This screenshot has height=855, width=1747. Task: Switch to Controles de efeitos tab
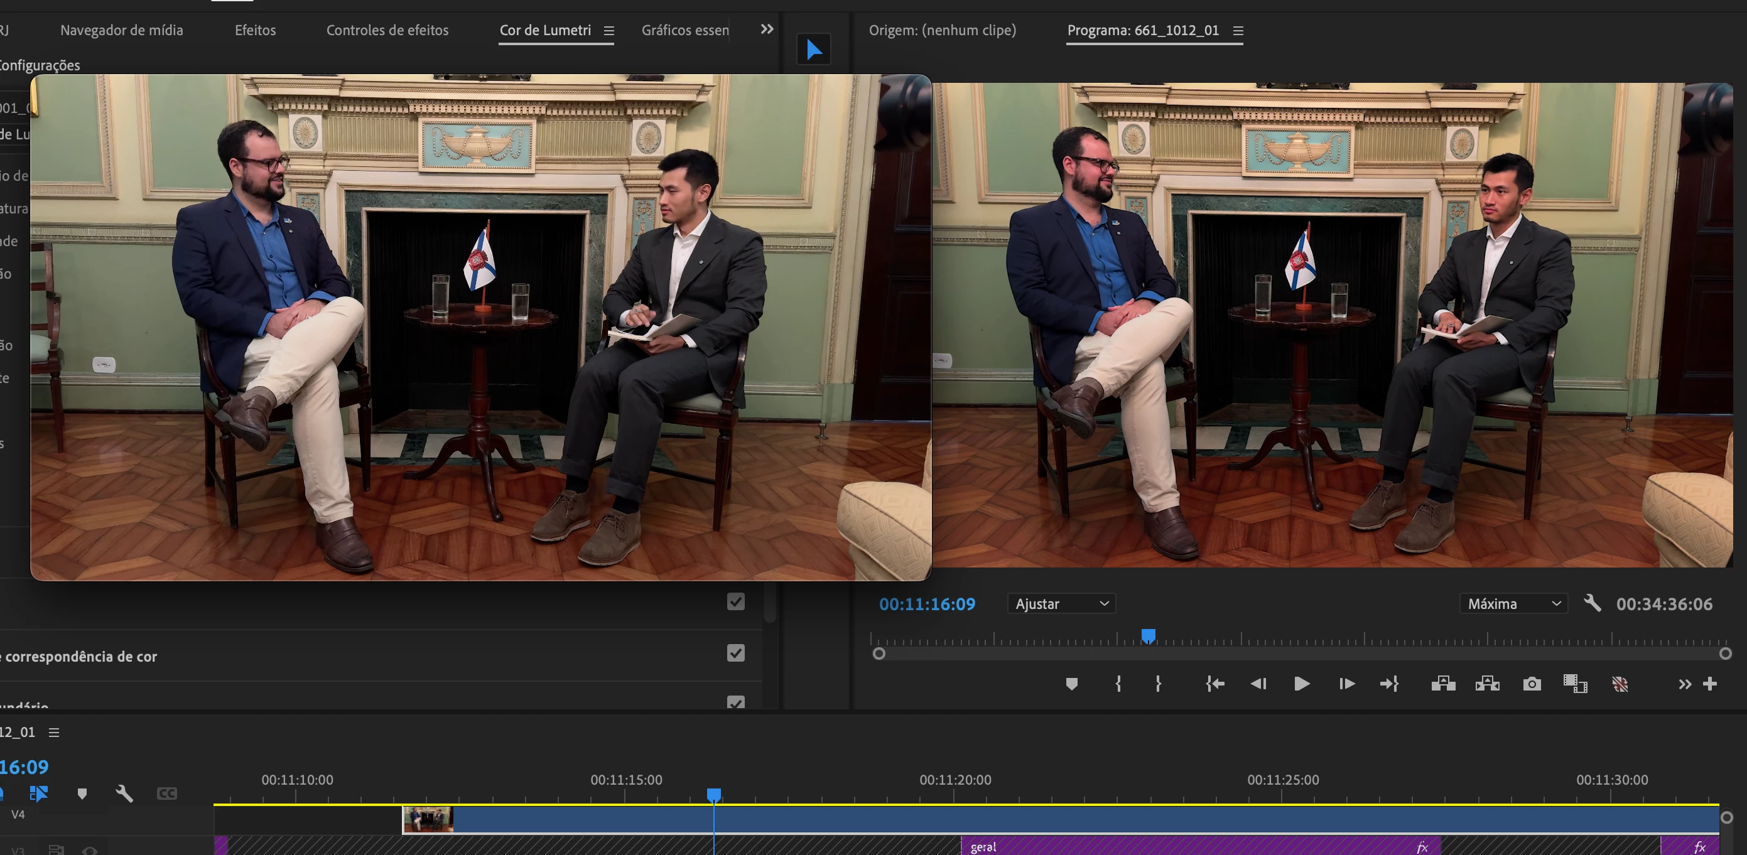pos(387,31)
